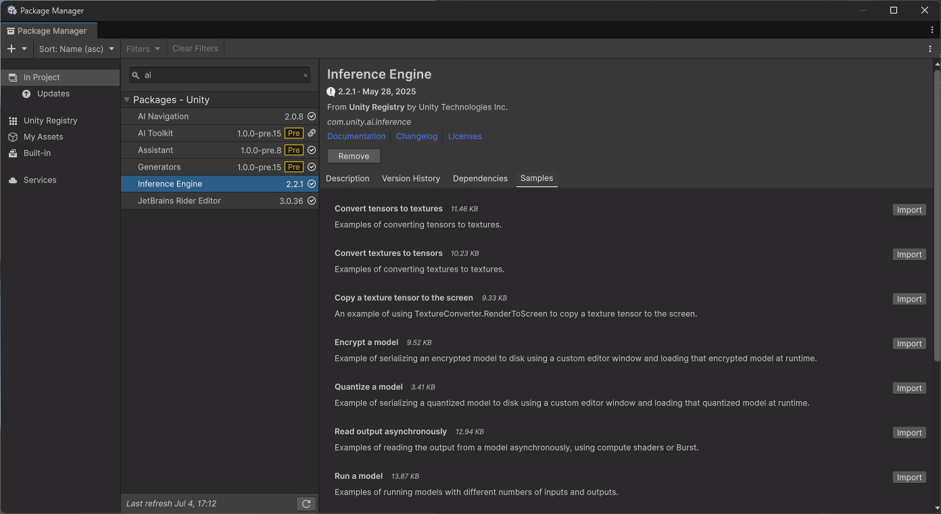Click the search magnifier icon
Image resolution: width=941 pixels, height=514 pixels.
136,76
